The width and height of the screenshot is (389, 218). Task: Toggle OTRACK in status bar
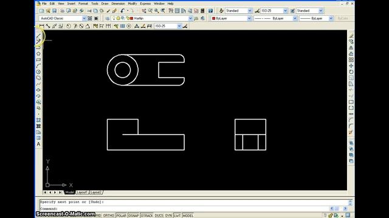pyautogui.click(x=147, y=216)
